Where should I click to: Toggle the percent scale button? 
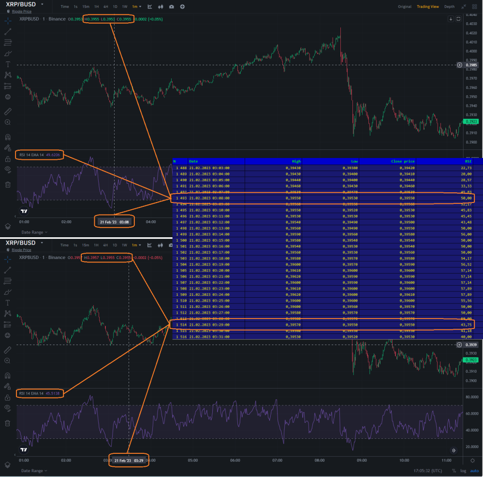coord(454,471)
